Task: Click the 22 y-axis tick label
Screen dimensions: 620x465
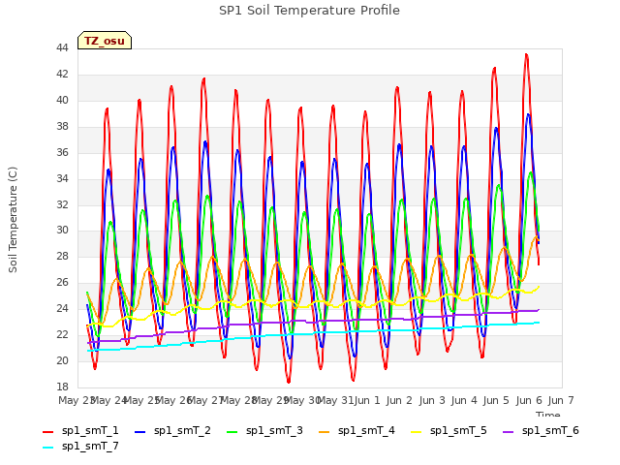Action: [x=62, y=334]
